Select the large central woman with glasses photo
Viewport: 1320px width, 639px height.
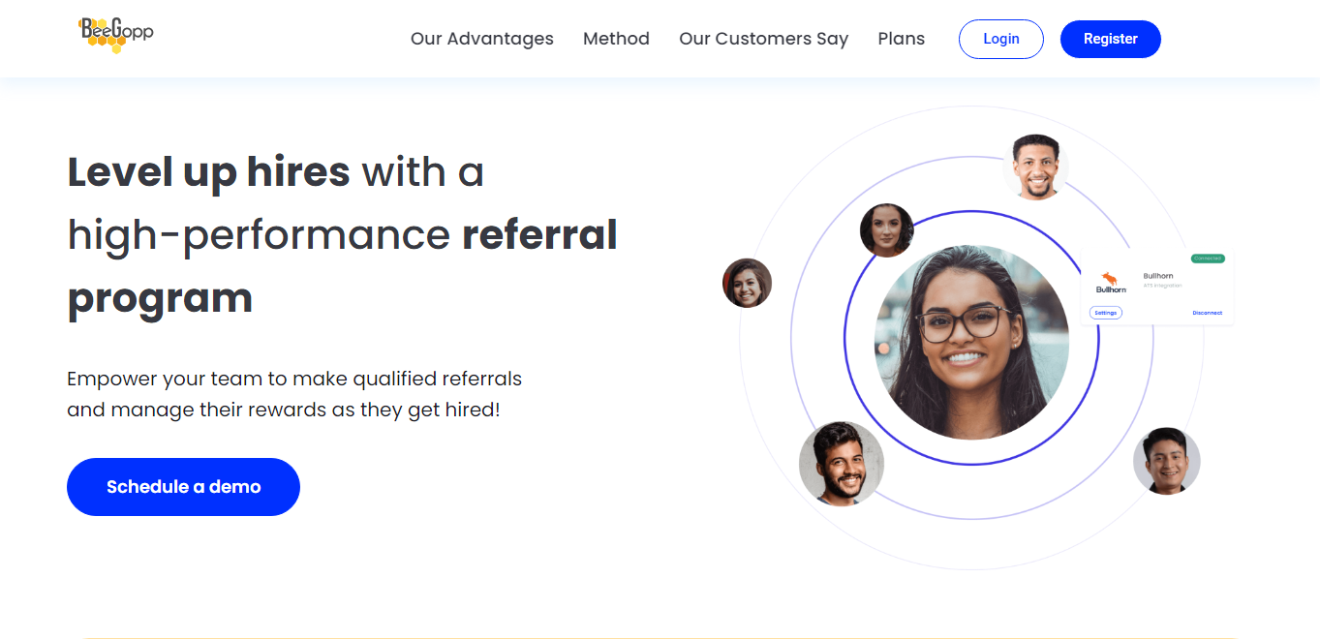[971, 342]
